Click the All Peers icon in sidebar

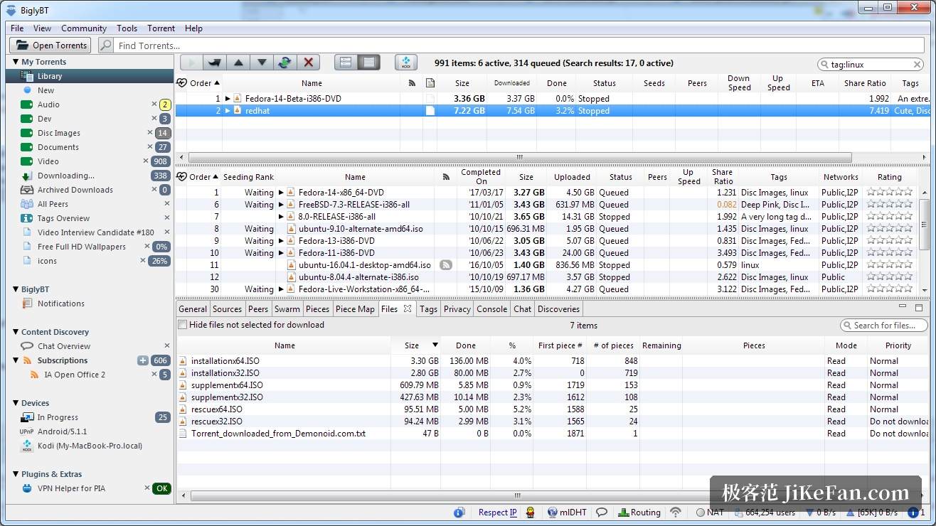pos(27,204)
